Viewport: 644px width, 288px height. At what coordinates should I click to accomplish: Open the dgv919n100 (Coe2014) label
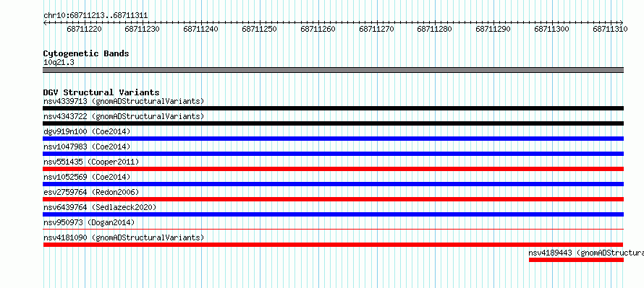click(x=87, y=131)
